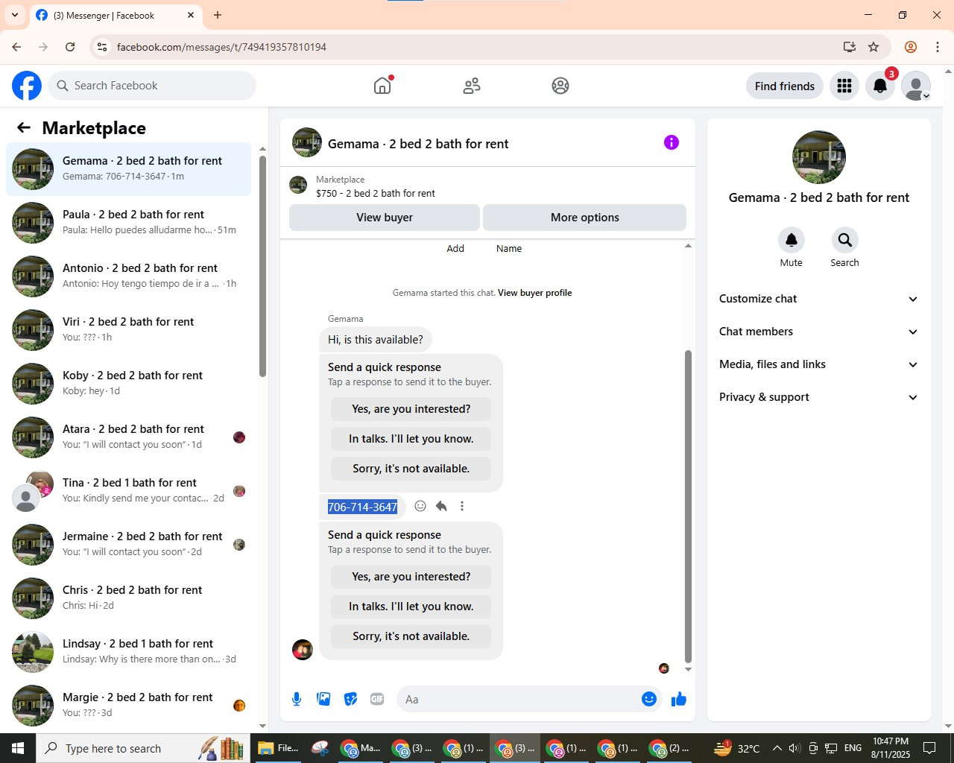Image resolution: width=954 pixels, height=763 pixels.
Task: Reply to the phone number message
Action: pos(441,506)
